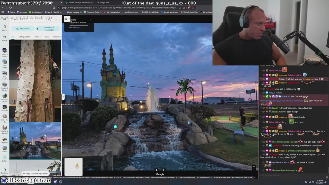Open the Dashboard bookmark
The image size is (329, 185).
click(x=22, y=12)
